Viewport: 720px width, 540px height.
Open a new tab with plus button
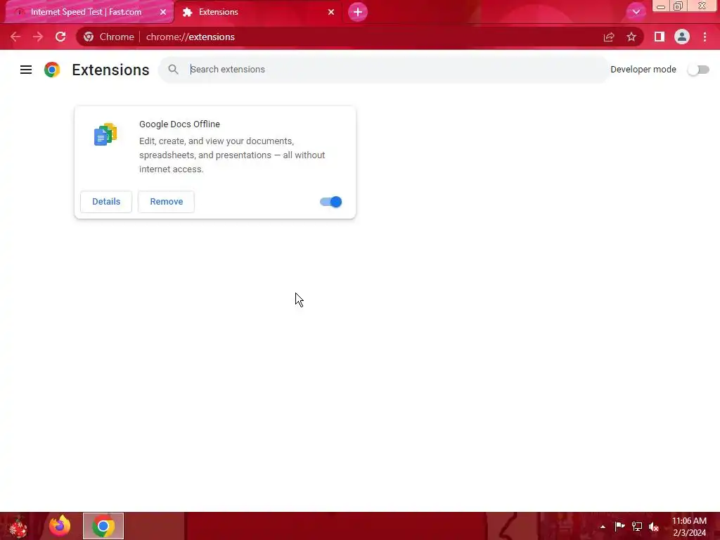coord(358,12)
